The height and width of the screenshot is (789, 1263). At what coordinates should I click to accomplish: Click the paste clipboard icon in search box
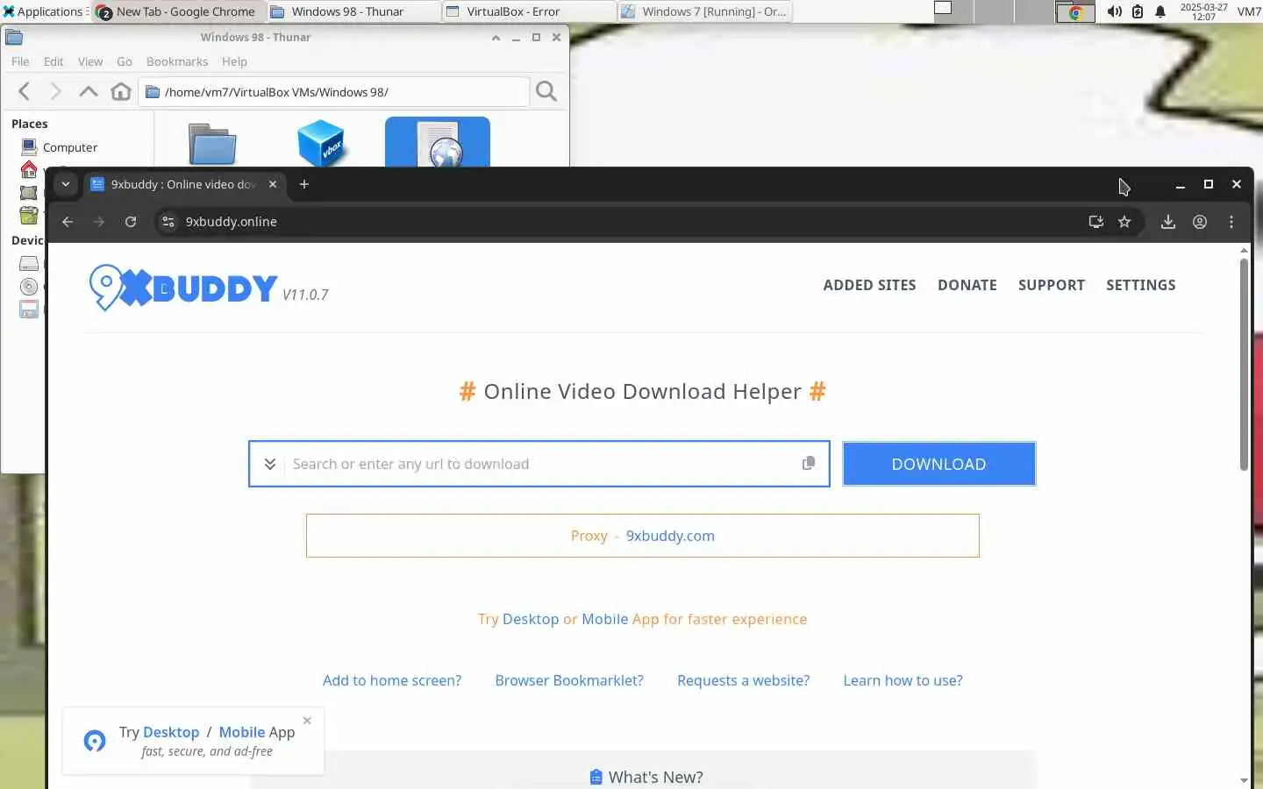(809, 463)
